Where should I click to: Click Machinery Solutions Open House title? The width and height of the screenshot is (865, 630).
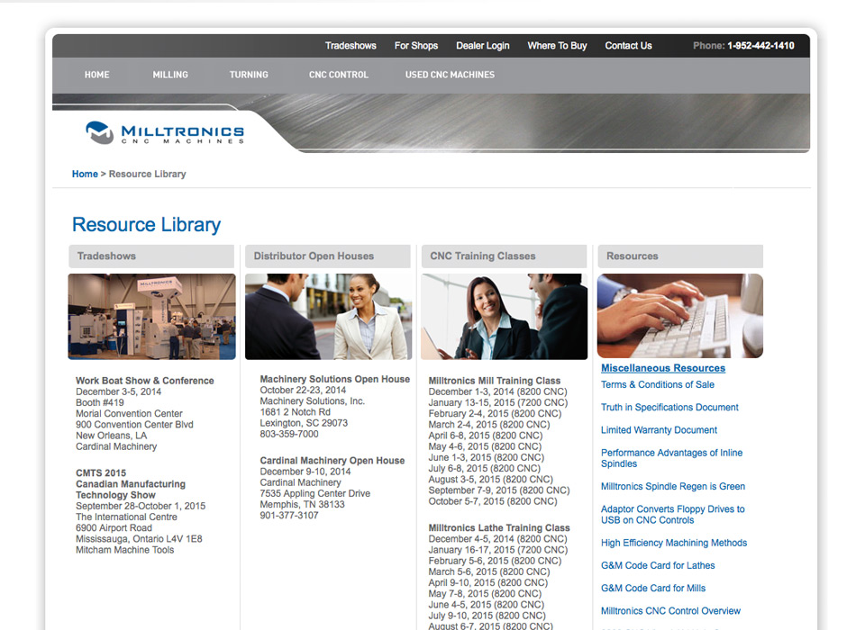pyautogui.click(x=335, y=379)
